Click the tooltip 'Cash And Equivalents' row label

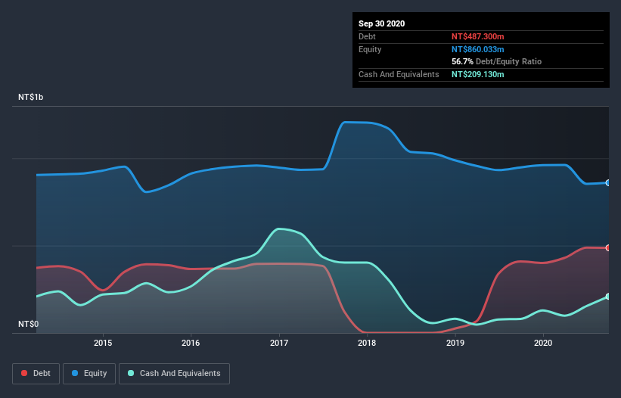[x=399, y=74]
